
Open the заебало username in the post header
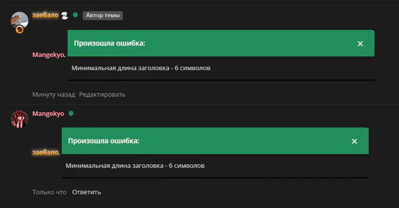coord(46,15)
